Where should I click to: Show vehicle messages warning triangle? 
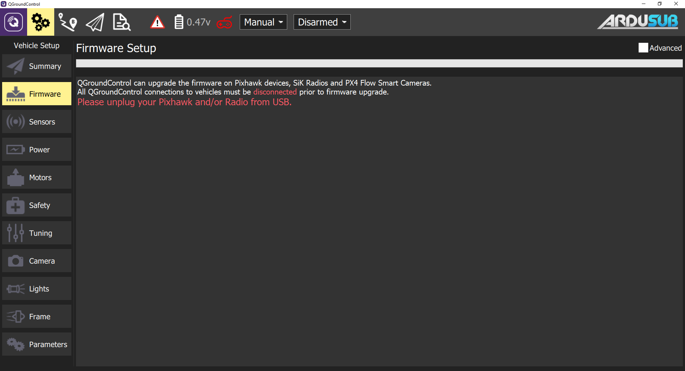[157, 22]
